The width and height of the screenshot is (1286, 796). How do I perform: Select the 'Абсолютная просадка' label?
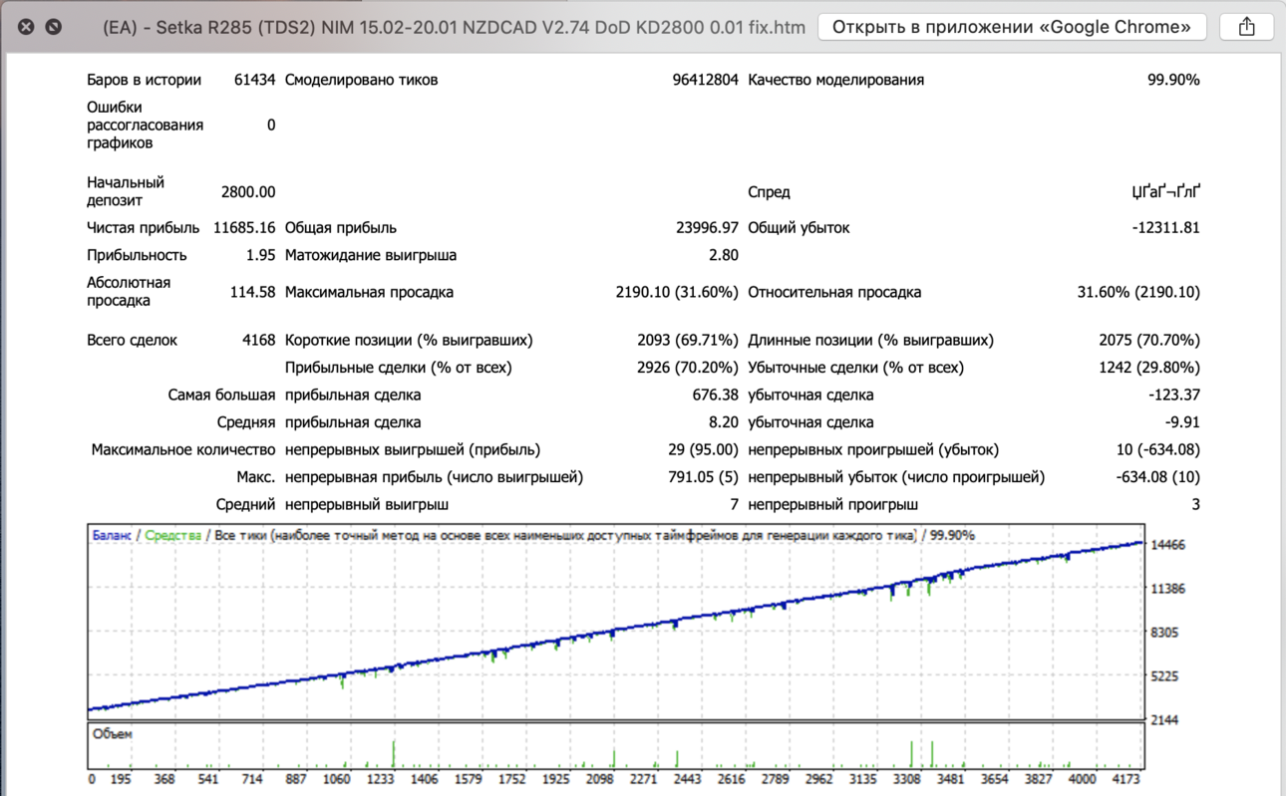(x=129, y=292)
